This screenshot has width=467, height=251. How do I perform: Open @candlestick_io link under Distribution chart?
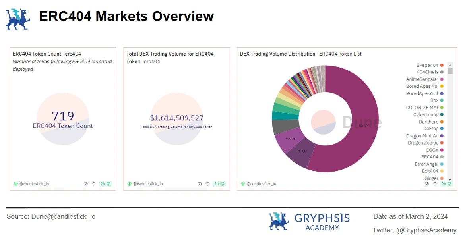coord(261,184)
